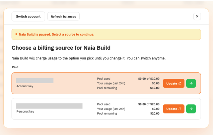Click the Switch account button

[x=28, y=16]
